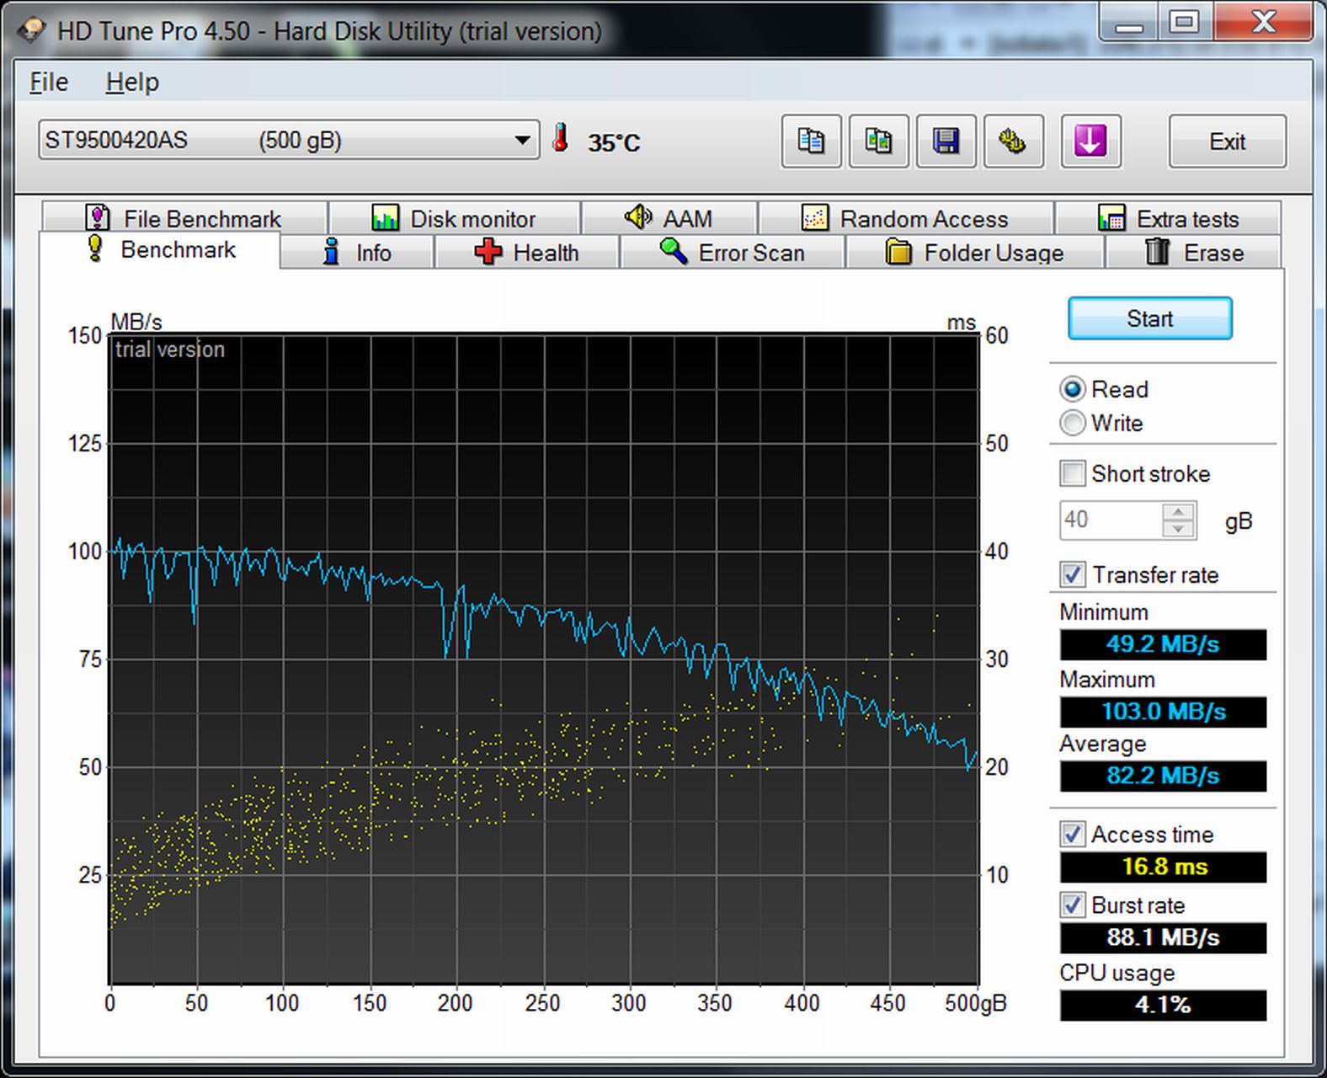Expand the ST9500420AS drive dropdown
Image resolution: width=1327 pixels, height=1078 pixels.
tap(522, 140)
